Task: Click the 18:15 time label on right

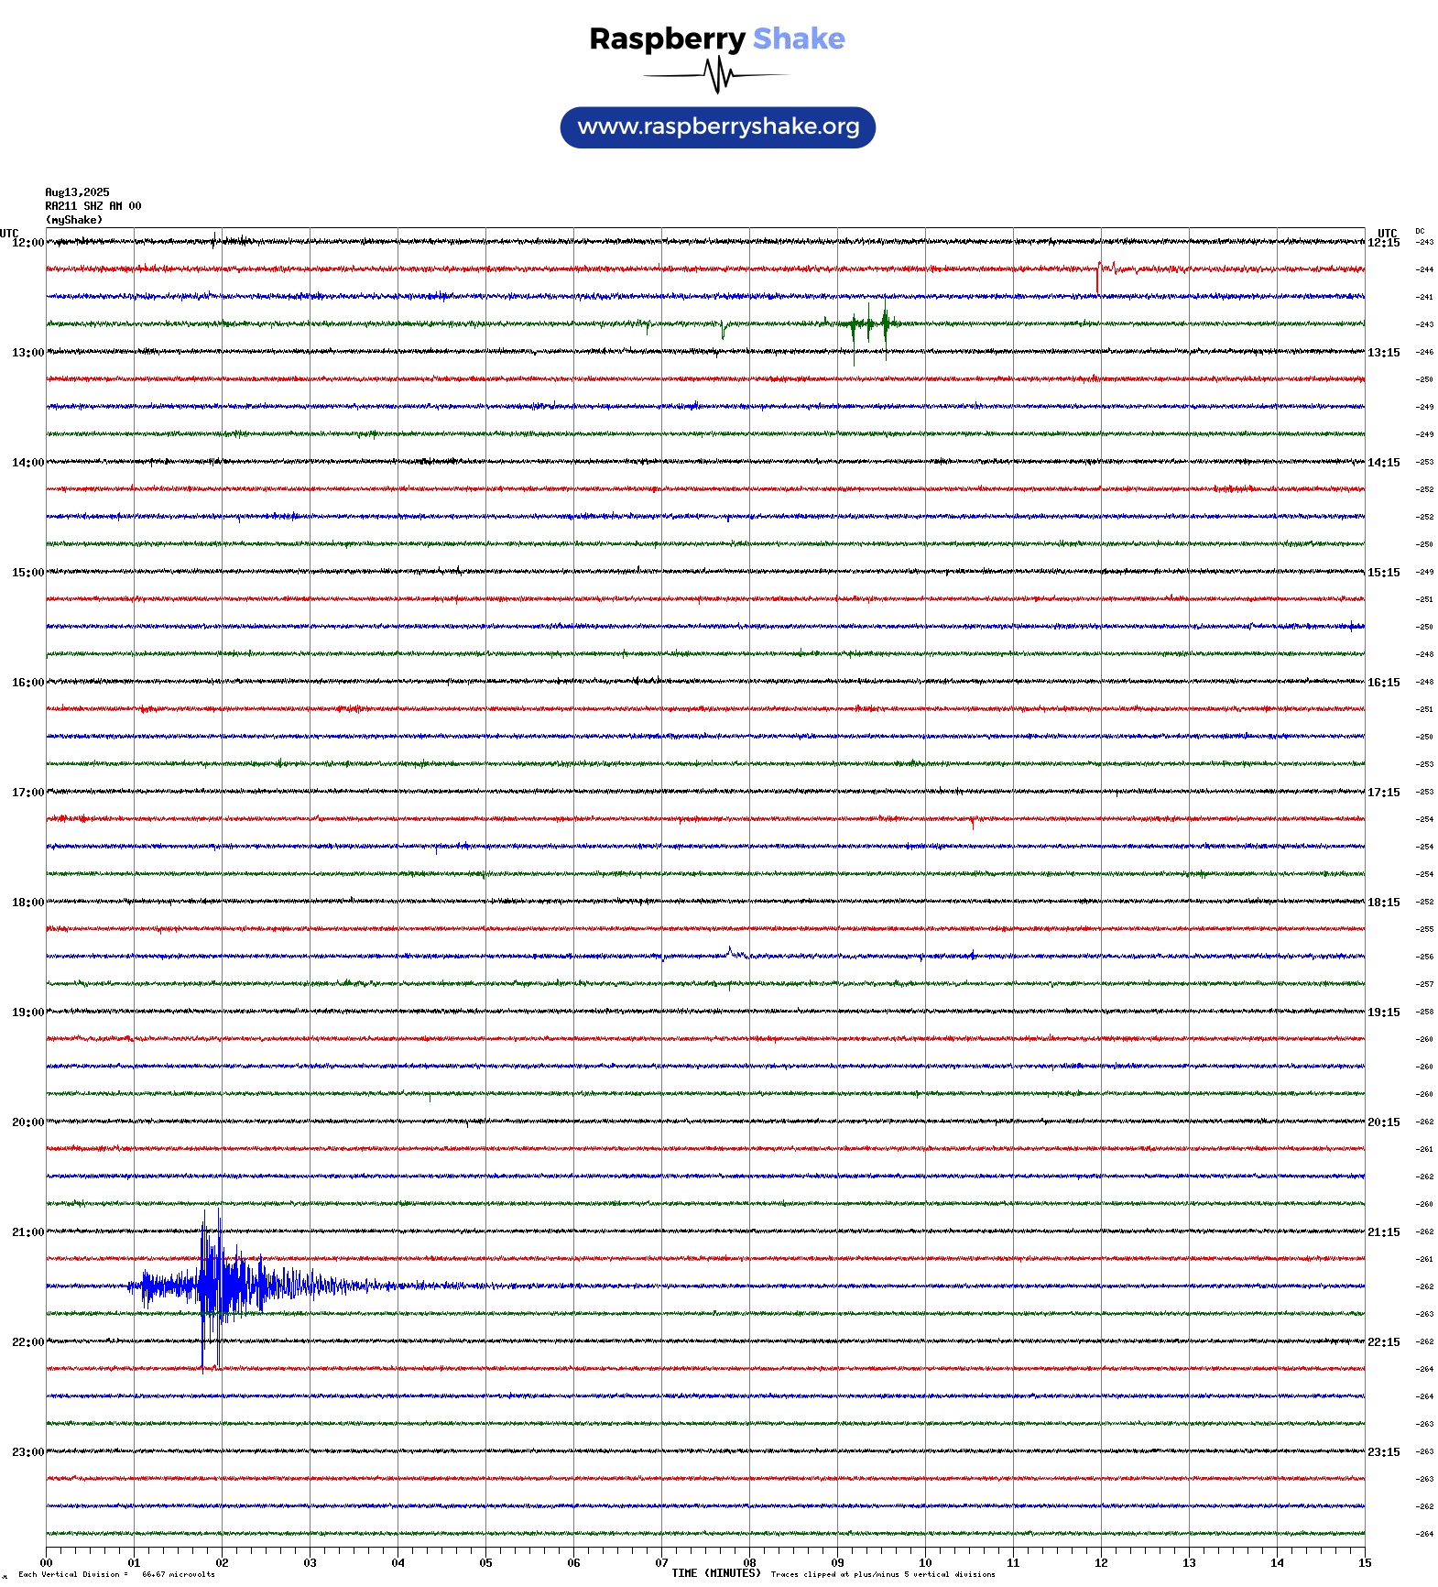Action: click(x=1383, y=903)
